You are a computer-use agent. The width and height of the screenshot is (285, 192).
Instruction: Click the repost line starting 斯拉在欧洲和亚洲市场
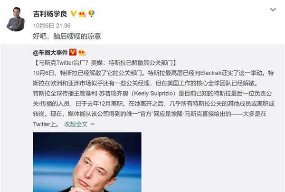(145, 83)
